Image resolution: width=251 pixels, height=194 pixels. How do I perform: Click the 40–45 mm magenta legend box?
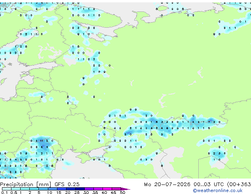(x=107, y=189)
